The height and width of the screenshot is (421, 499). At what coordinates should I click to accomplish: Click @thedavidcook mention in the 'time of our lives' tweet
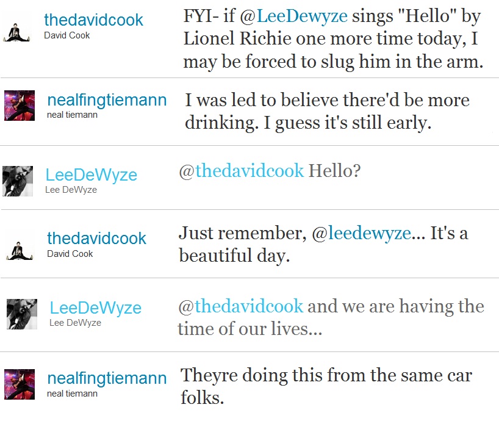[240, 306]
